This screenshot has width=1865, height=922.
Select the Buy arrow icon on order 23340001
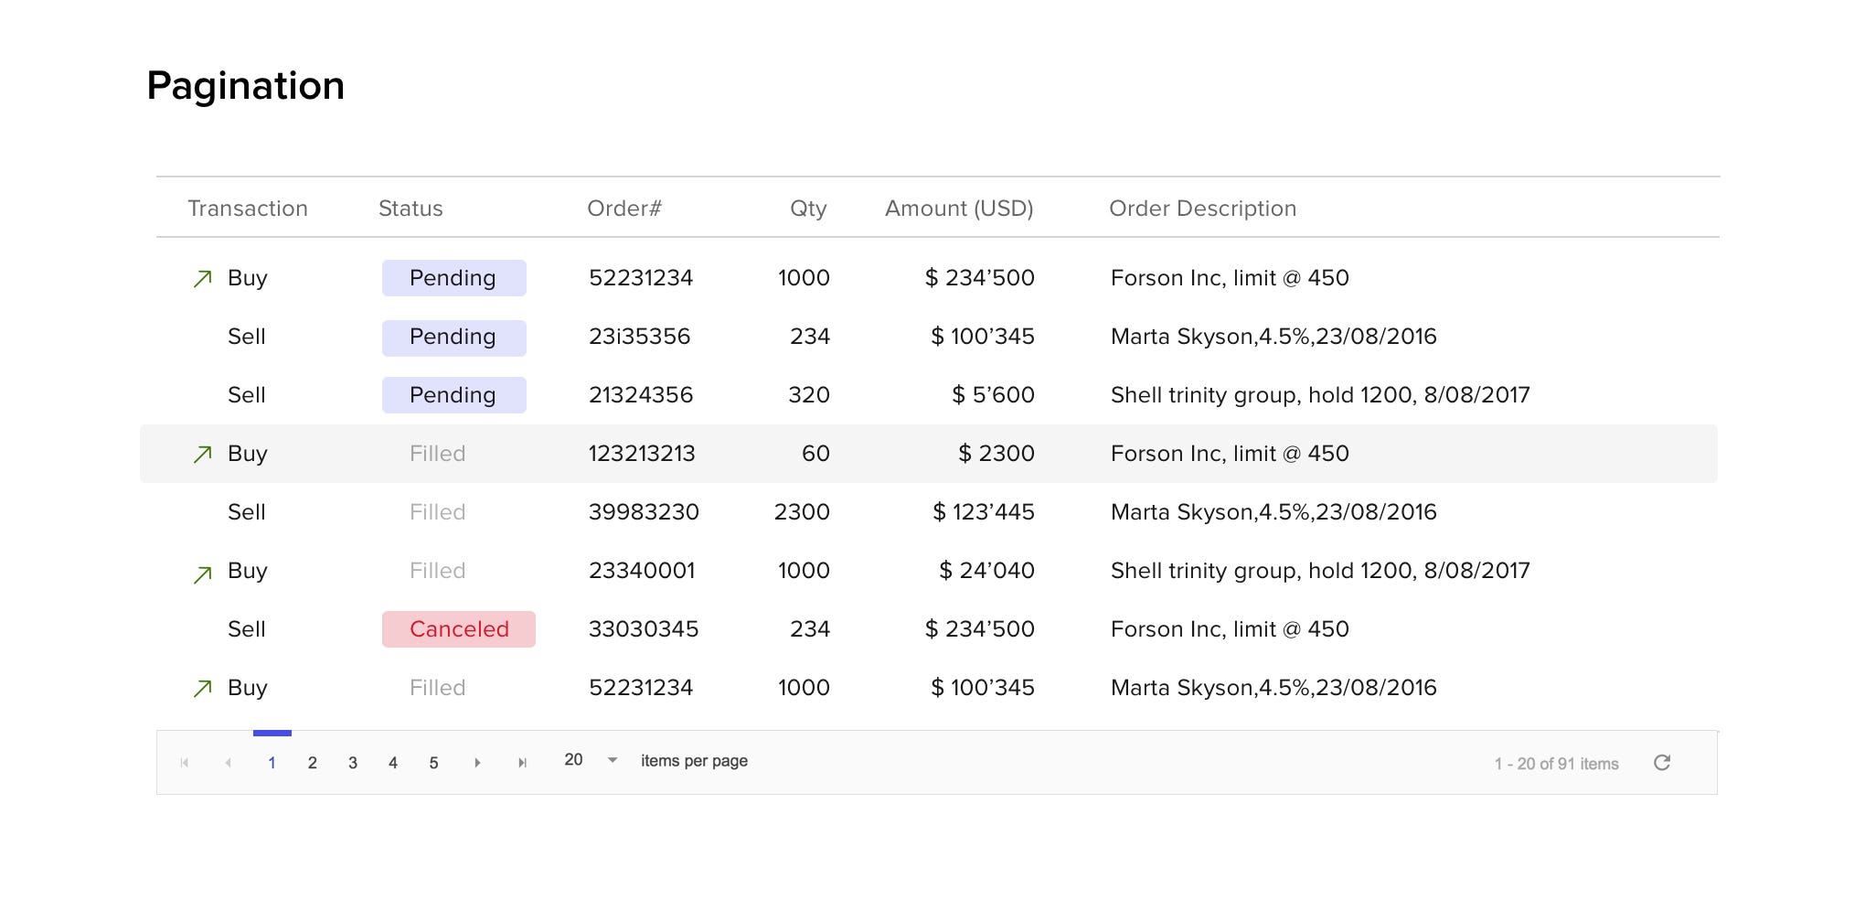pos(201,570)
